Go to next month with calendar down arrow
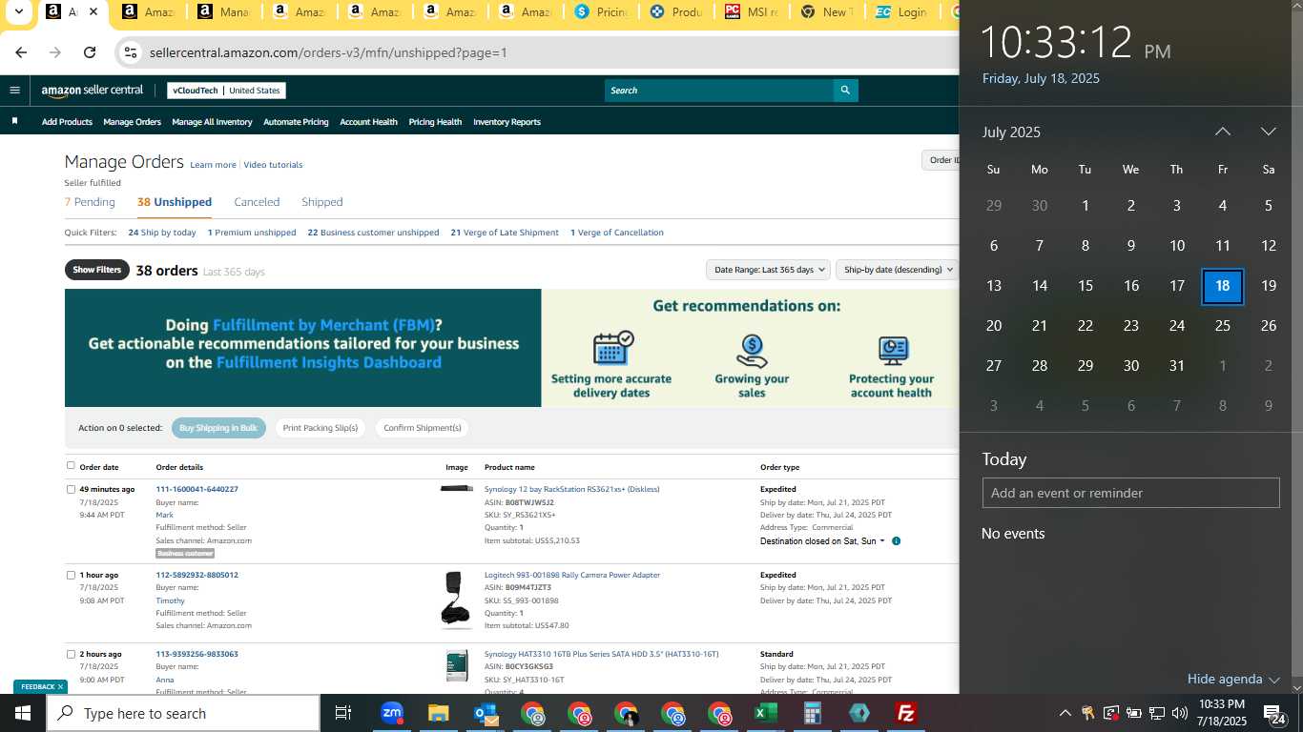 (1268, 132)
